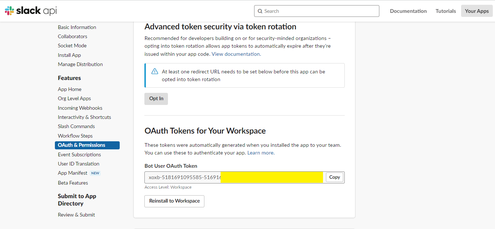Open Review & Submit page
Screen dimensions: 495x229
[x=76, y=215]
